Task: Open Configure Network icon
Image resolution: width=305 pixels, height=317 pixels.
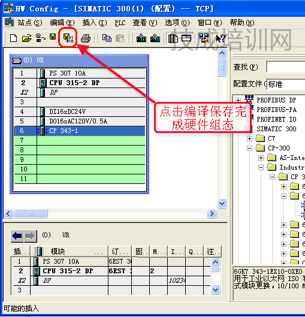Action: 204,38
